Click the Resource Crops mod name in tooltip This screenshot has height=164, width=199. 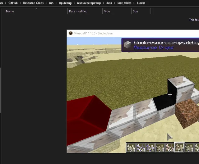153,48
